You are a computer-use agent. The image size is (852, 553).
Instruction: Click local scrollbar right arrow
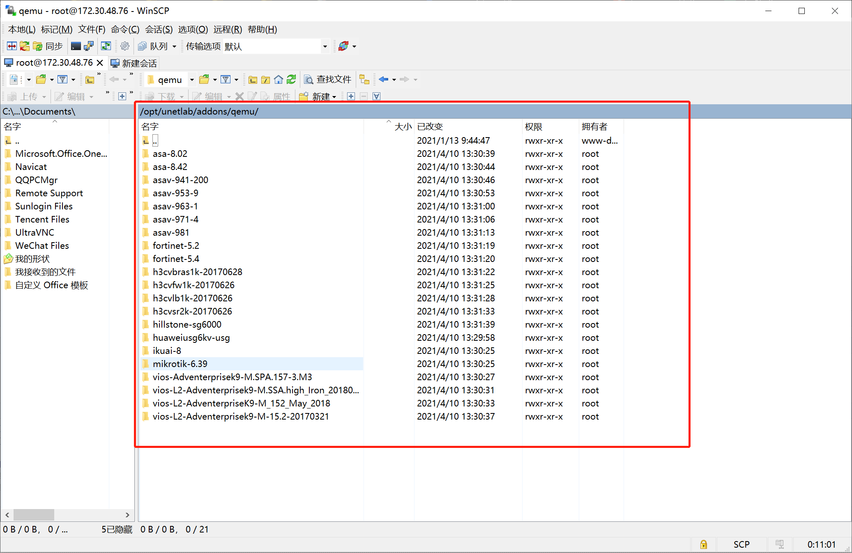pos(127,514)
